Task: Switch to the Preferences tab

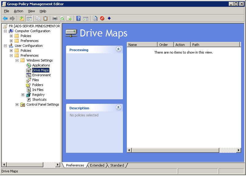Action: coord(75,165)
